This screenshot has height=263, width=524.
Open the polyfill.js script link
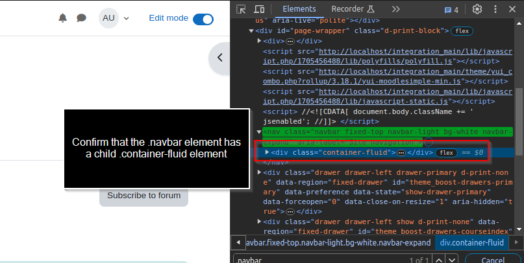point(388,56)
